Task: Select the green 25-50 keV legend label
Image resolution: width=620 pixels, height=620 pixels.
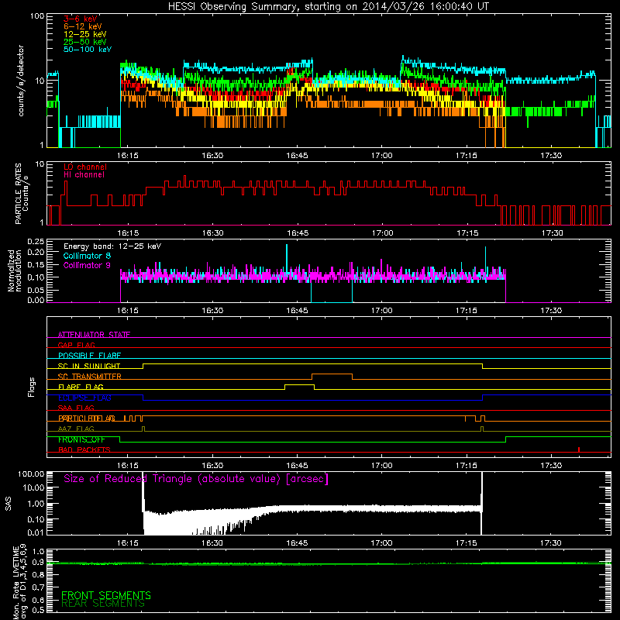Action: 85,42
